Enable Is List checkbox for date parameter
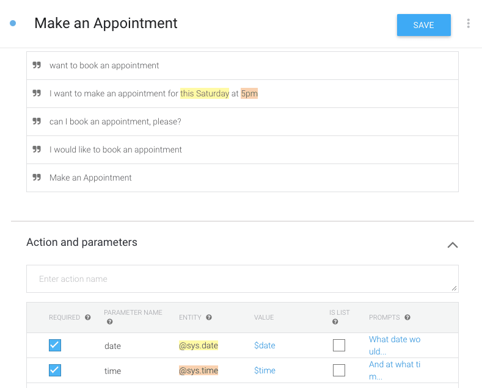 click(339, 345)
